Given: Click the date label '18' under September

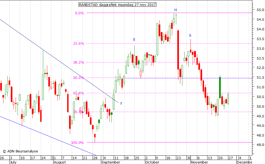Looking at the screenshot, I should click(x=126, y=158).
